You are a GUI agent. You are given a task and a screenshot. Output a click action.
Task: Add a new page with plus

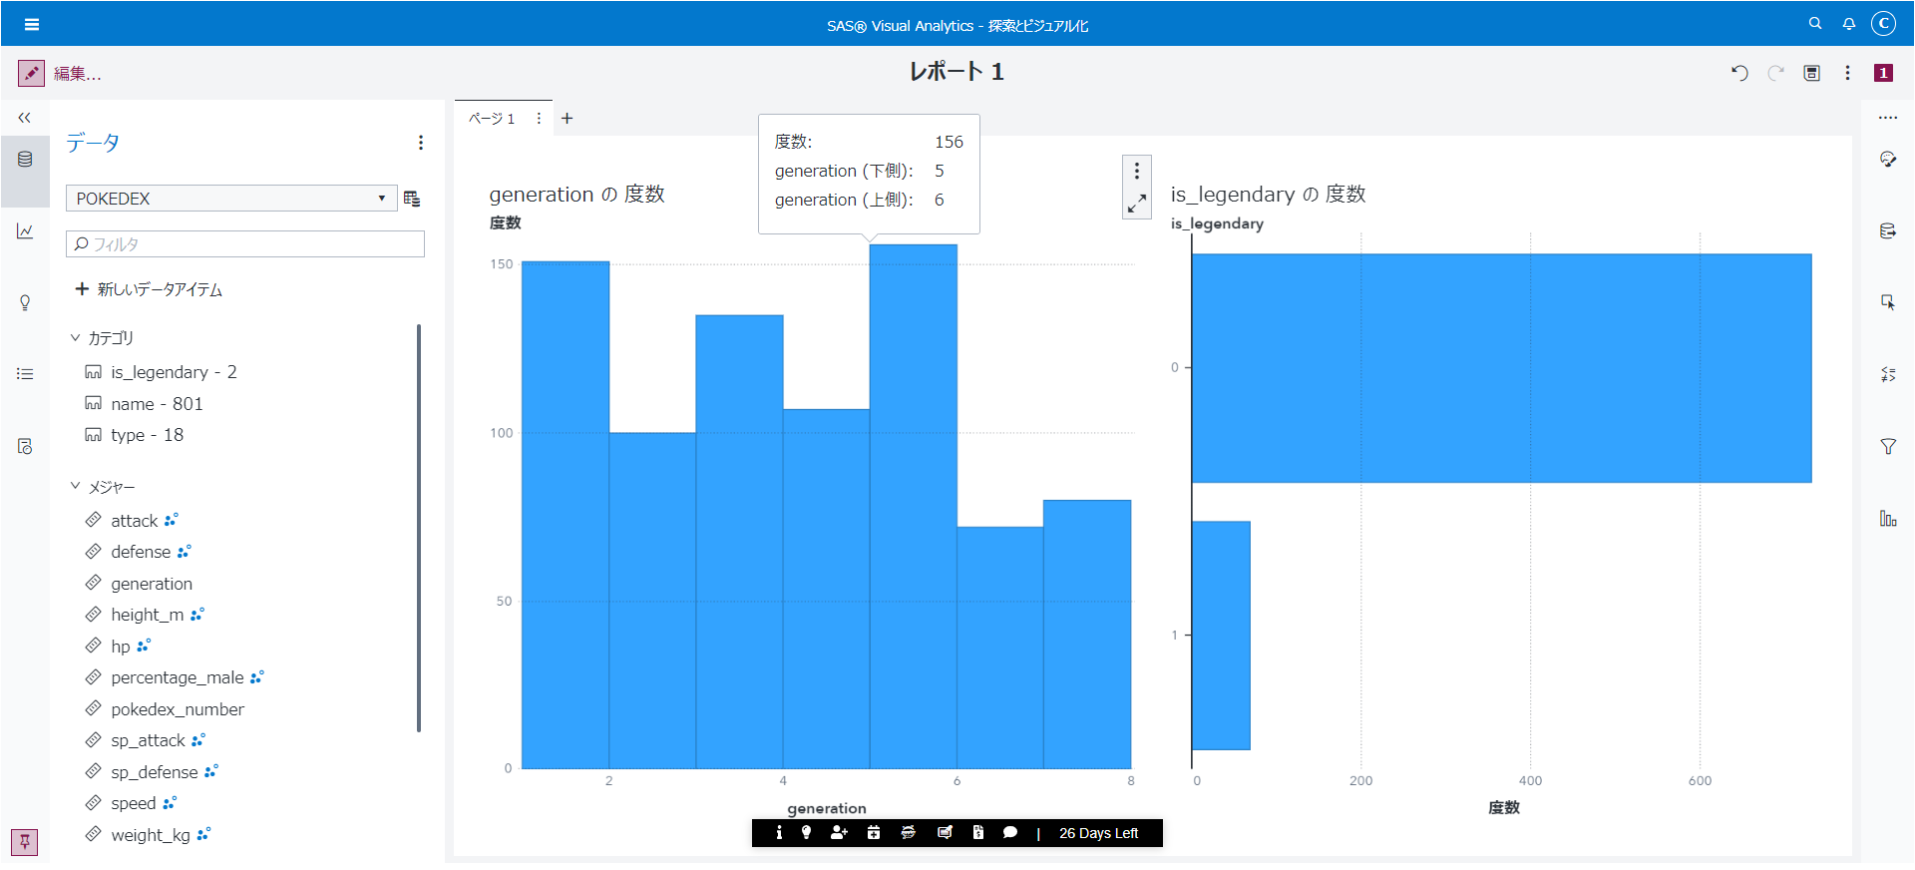568,119
